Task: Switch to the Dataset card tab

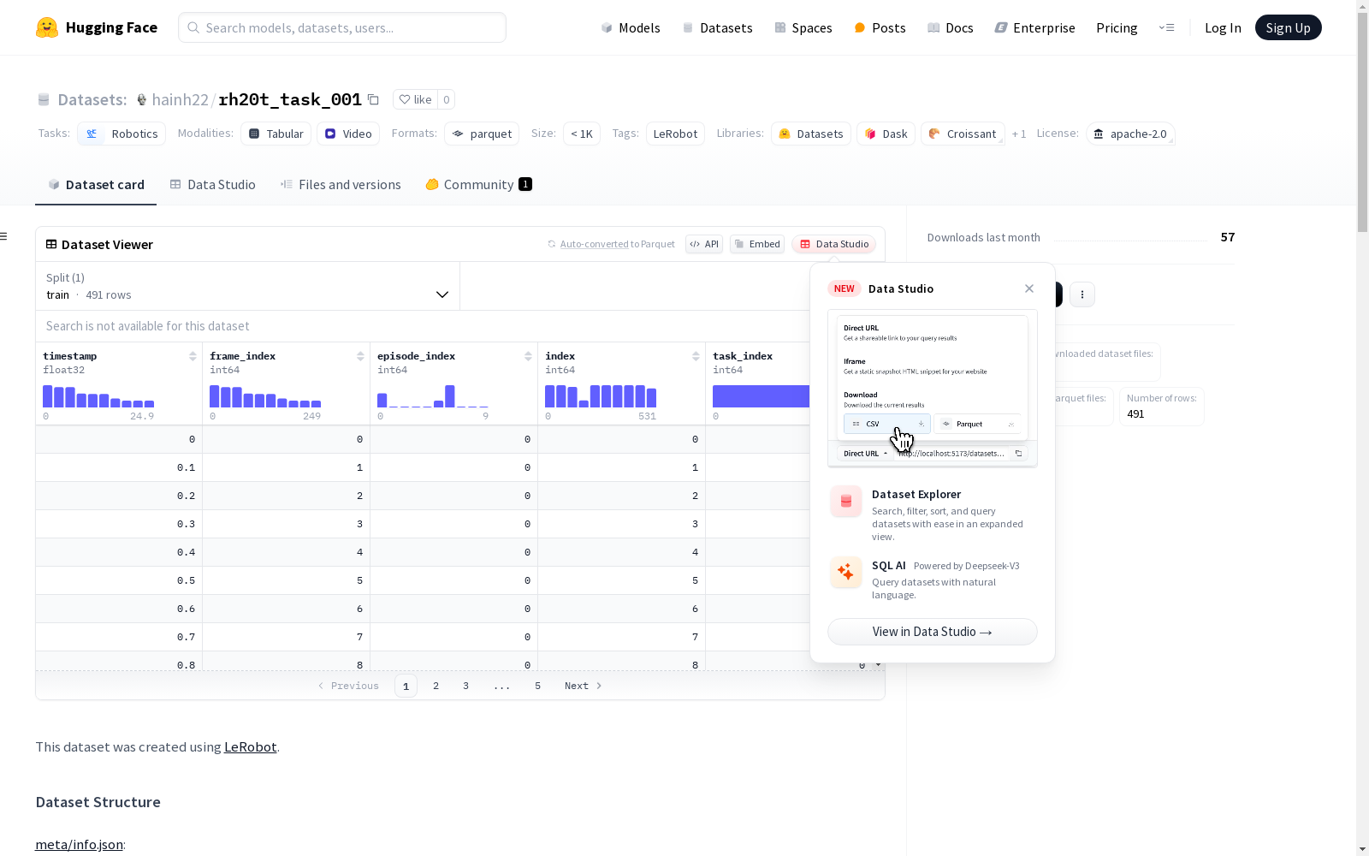Action: tap(96, 185)
